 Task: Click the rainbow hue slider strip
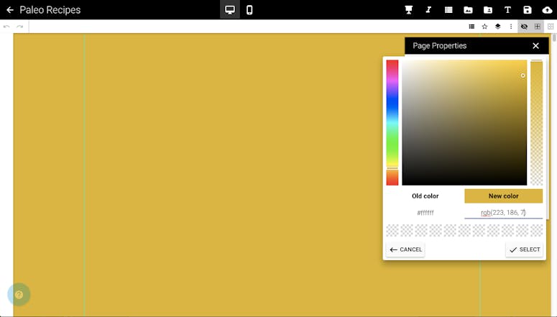click(392, 122)
